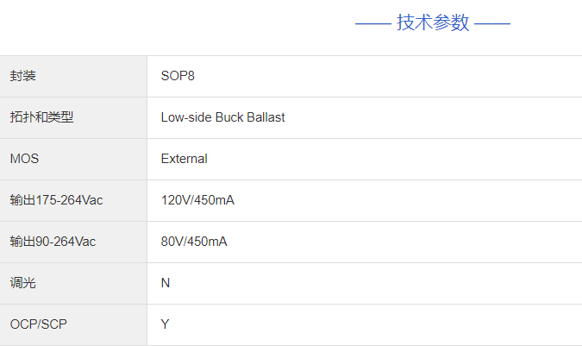Select the 输出175-264Vac label
The width and height of the screenshot is (582, 346).
click(x=56, y=200)
